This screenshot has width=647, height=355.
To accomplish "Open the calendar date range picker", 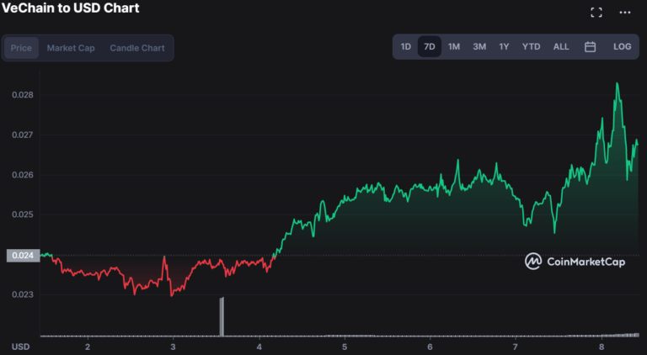I will click(x=590, y=47).
